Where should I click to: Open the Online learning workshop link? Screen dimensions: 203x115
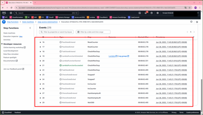pos(14,48)
